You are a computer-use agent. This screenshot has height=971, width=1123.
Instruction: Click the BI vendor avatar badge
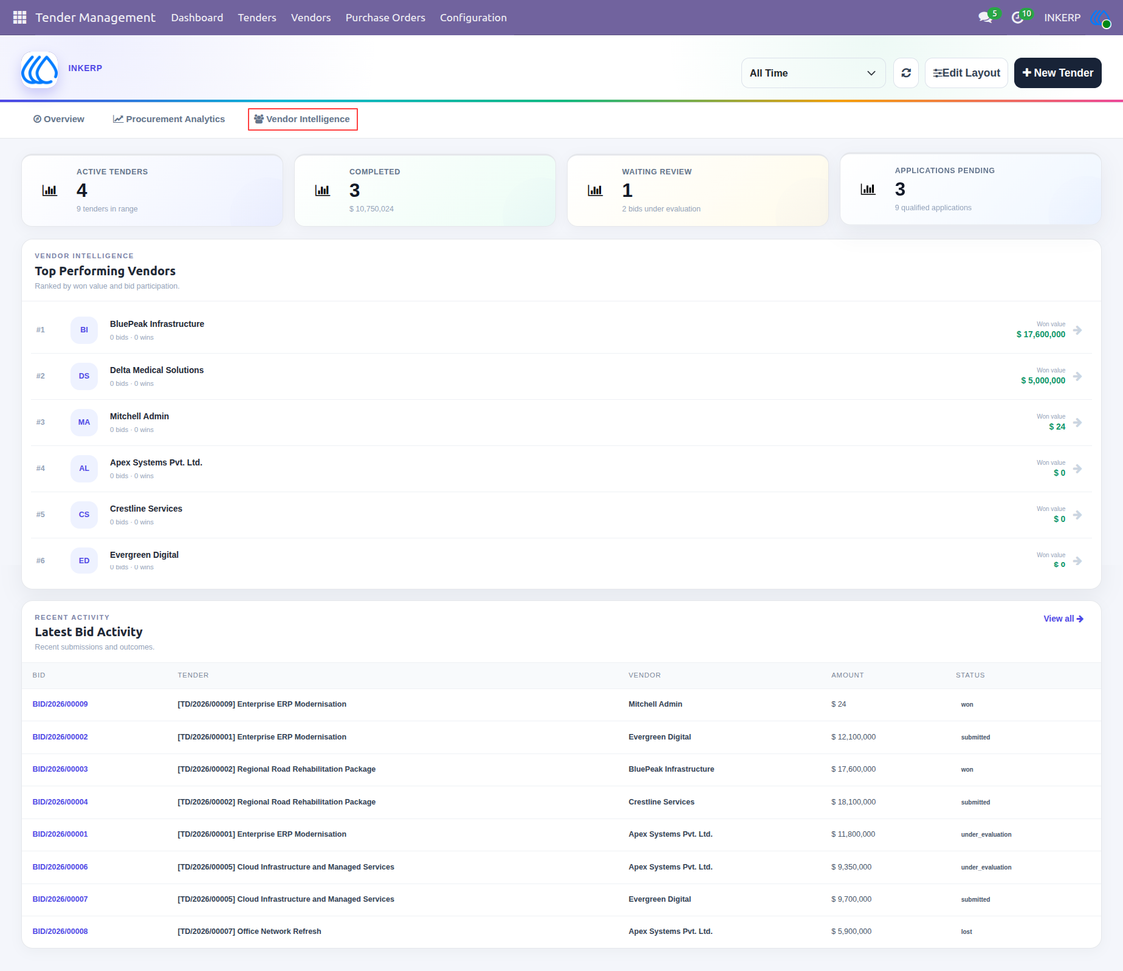click(84, 330)
